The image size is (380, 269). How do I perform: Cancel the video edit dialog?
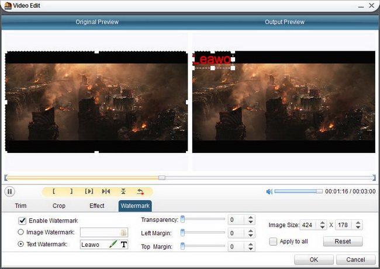[355, 260]
